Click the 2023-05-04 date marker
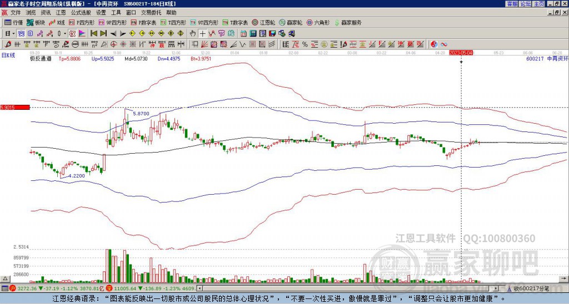The width and height of the screenshot is (569, 304). pyautogui.click(x=461, y=53)
